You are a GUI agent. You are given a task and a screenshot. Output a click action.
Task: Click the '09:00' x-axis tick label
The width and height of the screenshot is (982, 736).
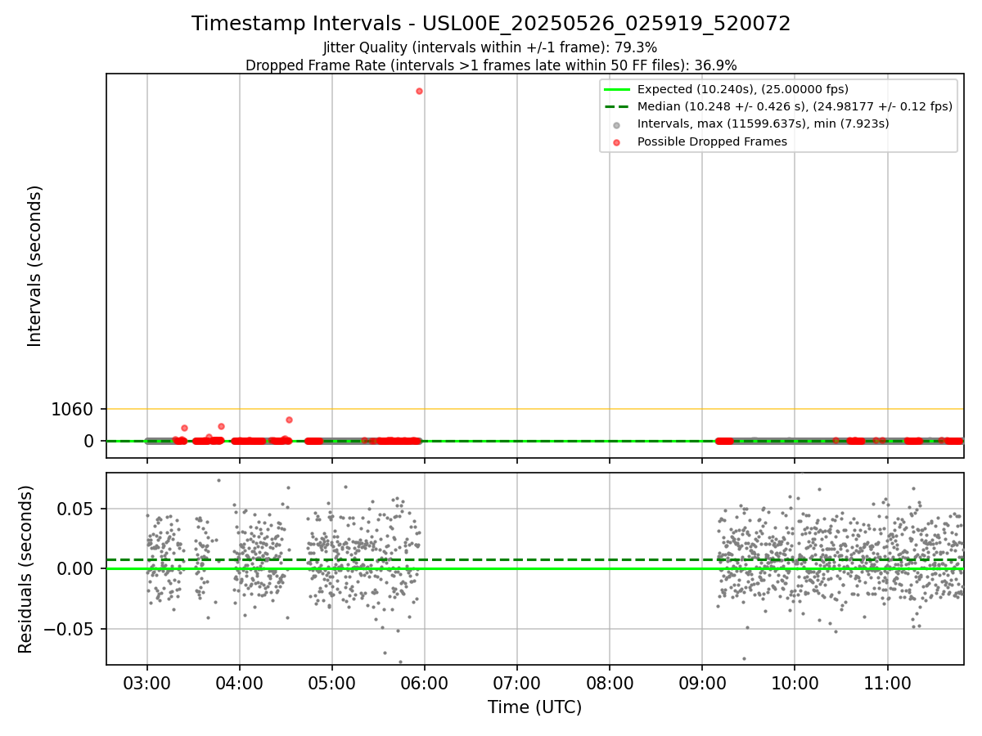[x=702, y=683]
